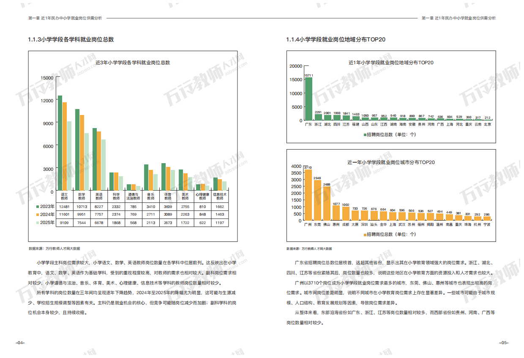Click the 心理健康教师 column label

[x=202, y=197]
